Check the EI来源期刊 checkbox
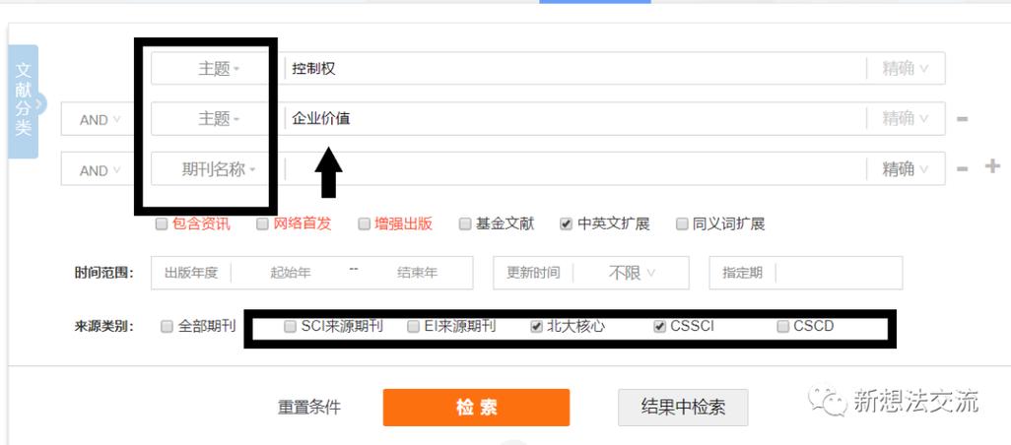 point(413,327)
